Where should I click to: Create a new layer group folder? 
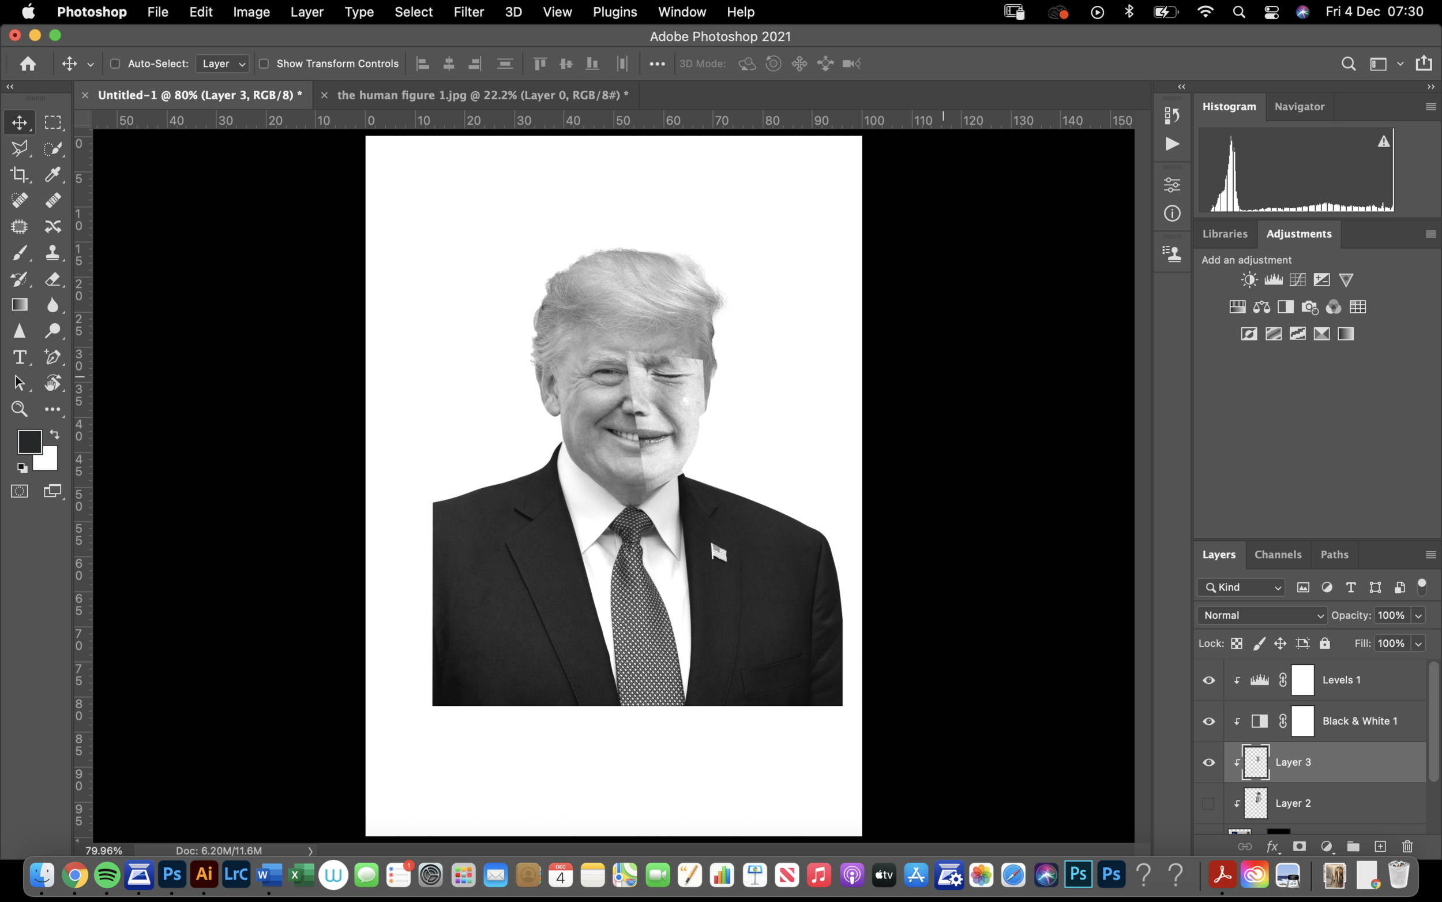pos(1353,847)
